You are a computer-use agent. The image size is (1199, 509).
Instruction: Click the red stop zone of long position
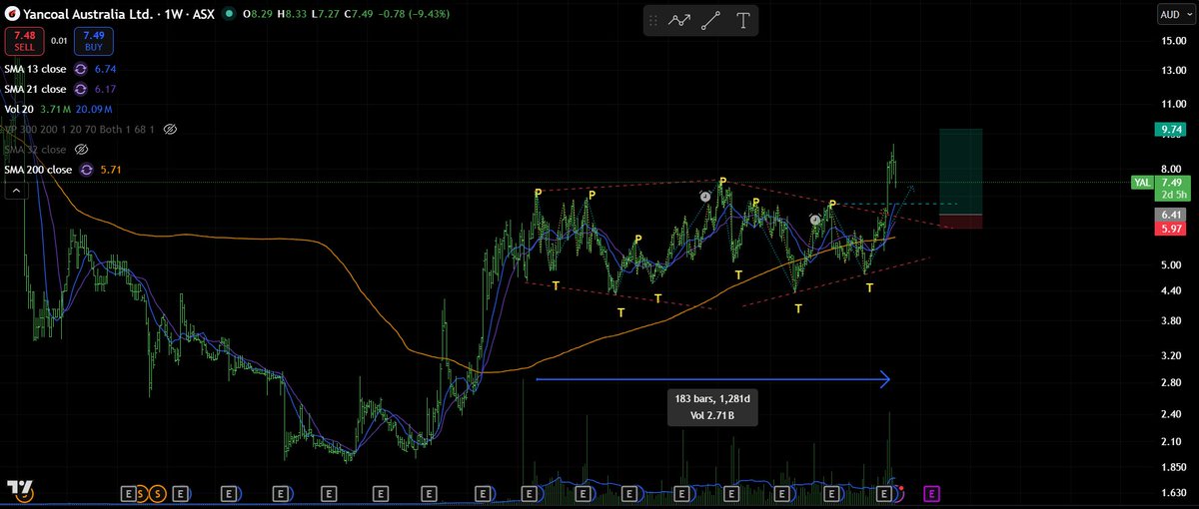click(x=960, y=222)
